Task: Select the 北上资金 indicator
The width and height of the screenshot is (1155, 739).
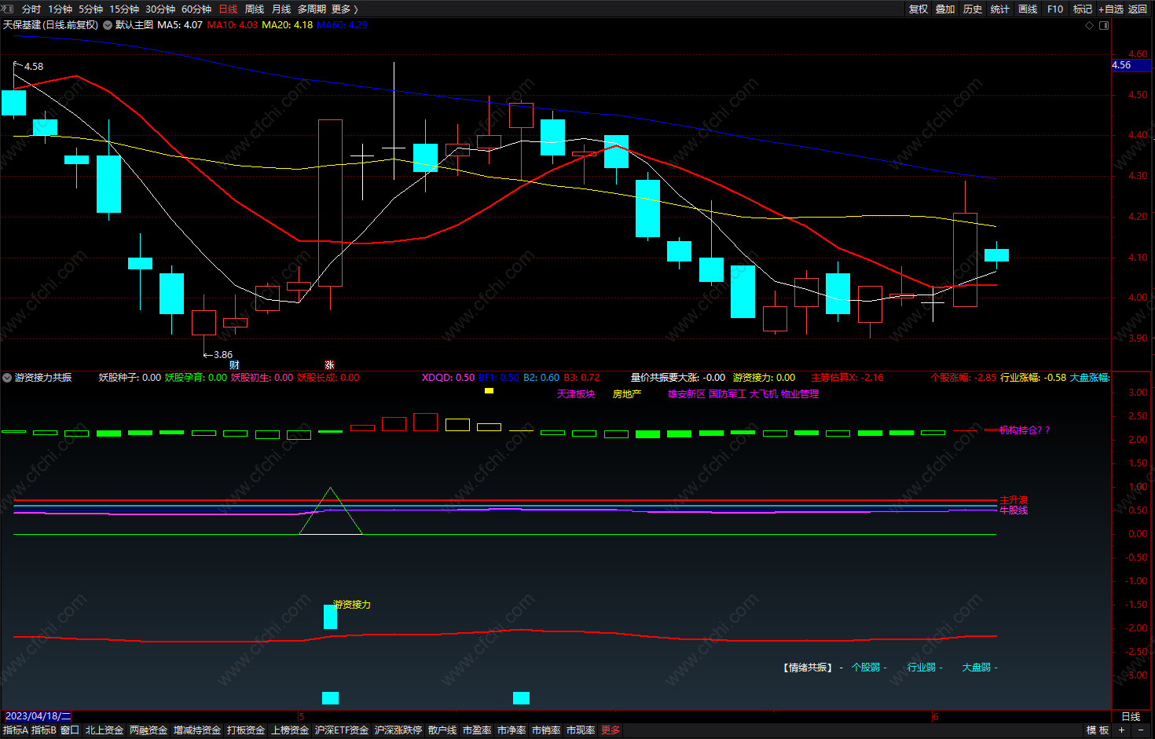Action: click(104, 730)
